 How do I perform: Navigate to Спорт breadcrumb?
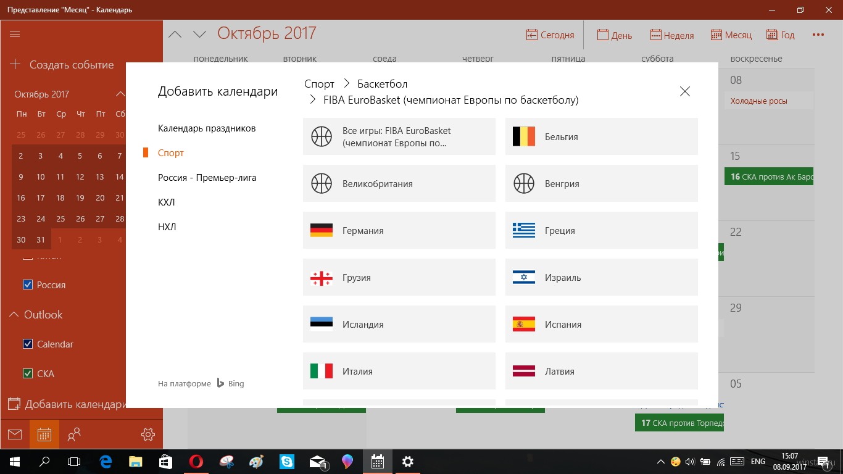[x=319, y=84]
